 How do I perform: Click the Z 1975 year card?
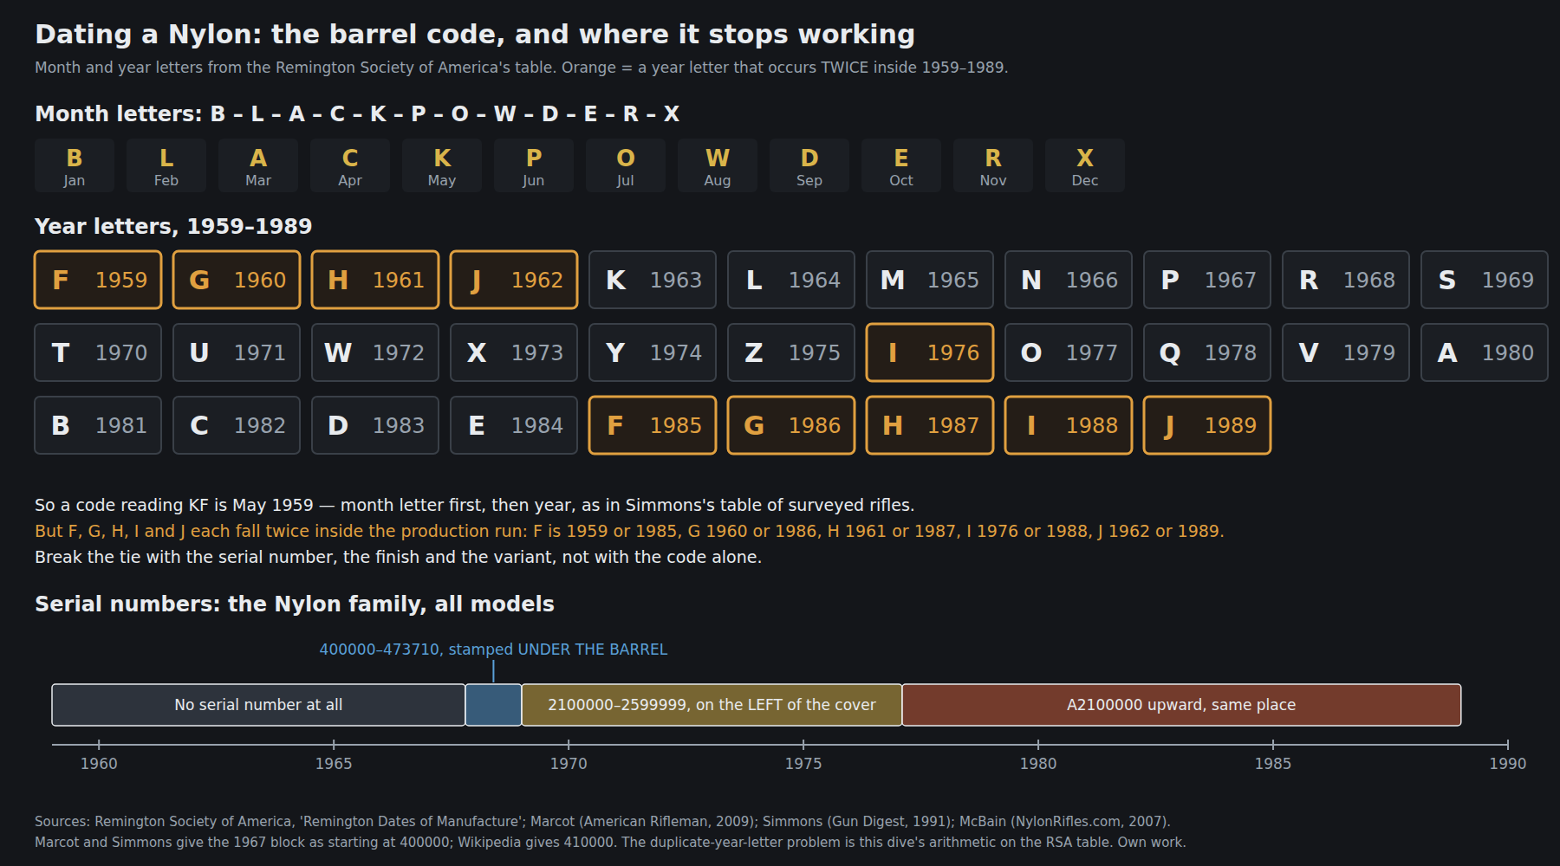click(x=791, y=352)
